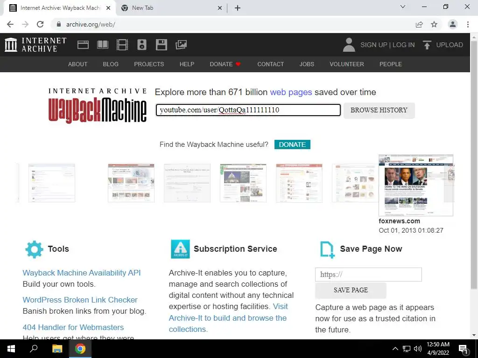Viewport: 478px width, 358px height.
Task: Open the CONTACT menu item
Action: click(270, 64)
